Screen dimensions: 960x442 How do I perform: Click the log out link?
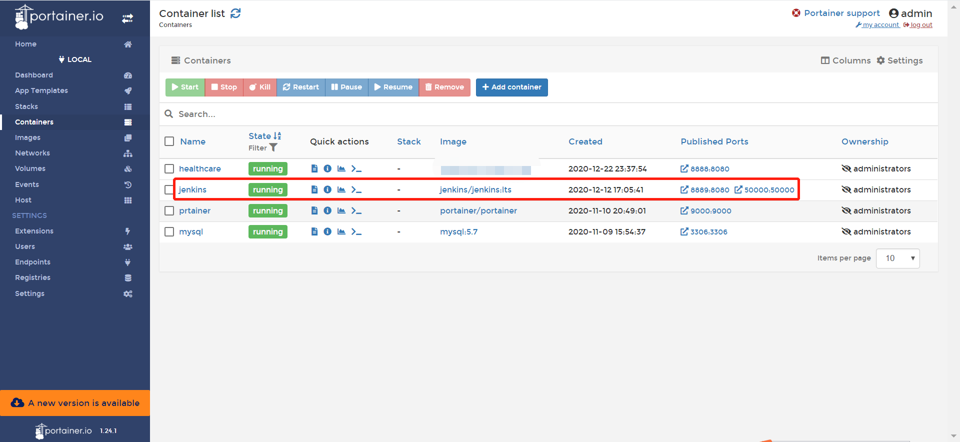(918, 25)
